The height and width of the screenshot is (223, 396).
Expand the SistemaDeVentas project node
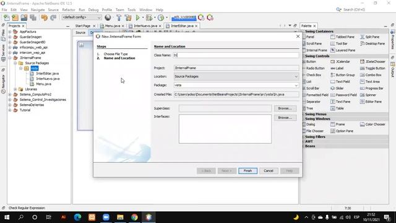10,105
